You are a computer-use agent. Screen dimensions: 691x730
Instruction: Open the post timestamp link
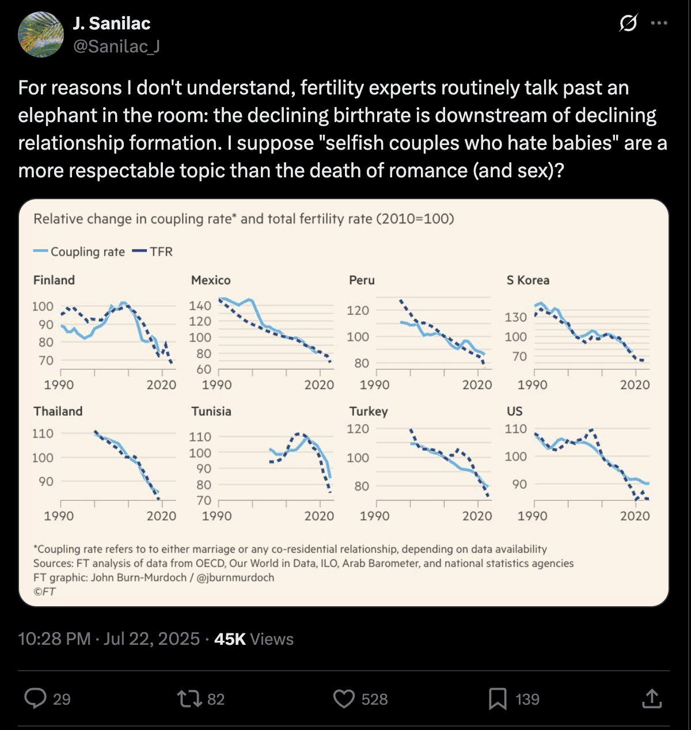(109, 638)
